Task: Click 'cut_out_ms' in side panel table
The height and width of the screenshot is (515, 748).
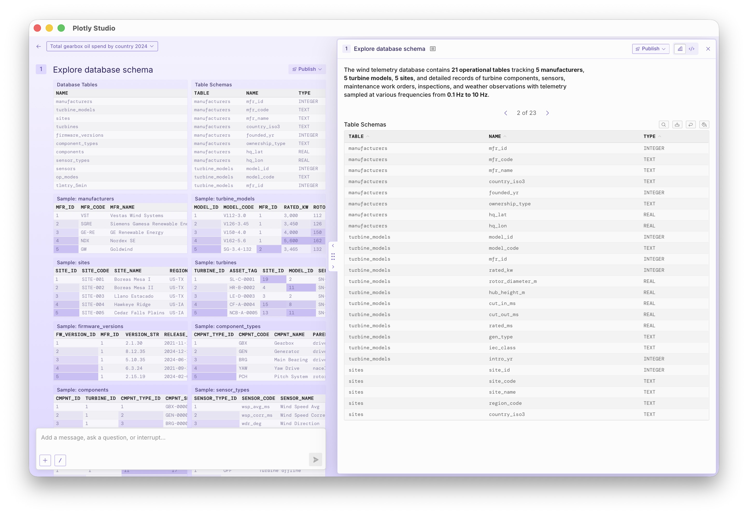Action: click(x=504, y=315)
